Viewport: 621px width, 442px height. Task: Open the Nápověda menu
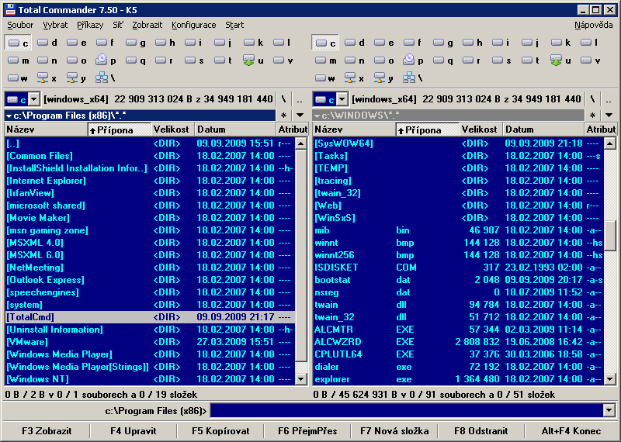click(593, 25)
